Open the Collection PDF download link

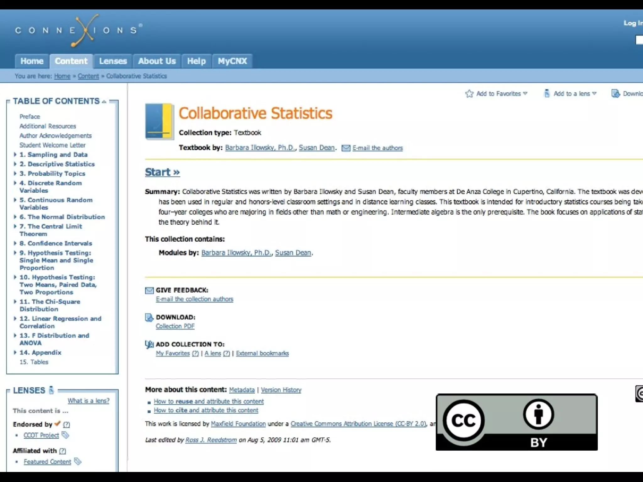click(x=175, y=326)
